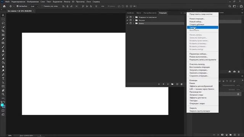Click the document title tab

[20, 11]
